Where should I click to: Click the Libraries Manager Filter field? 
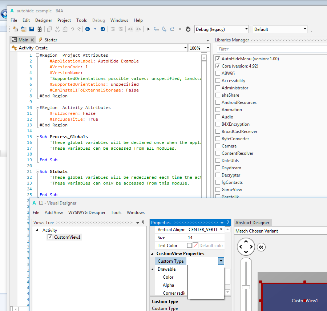[x=271, y=49]
